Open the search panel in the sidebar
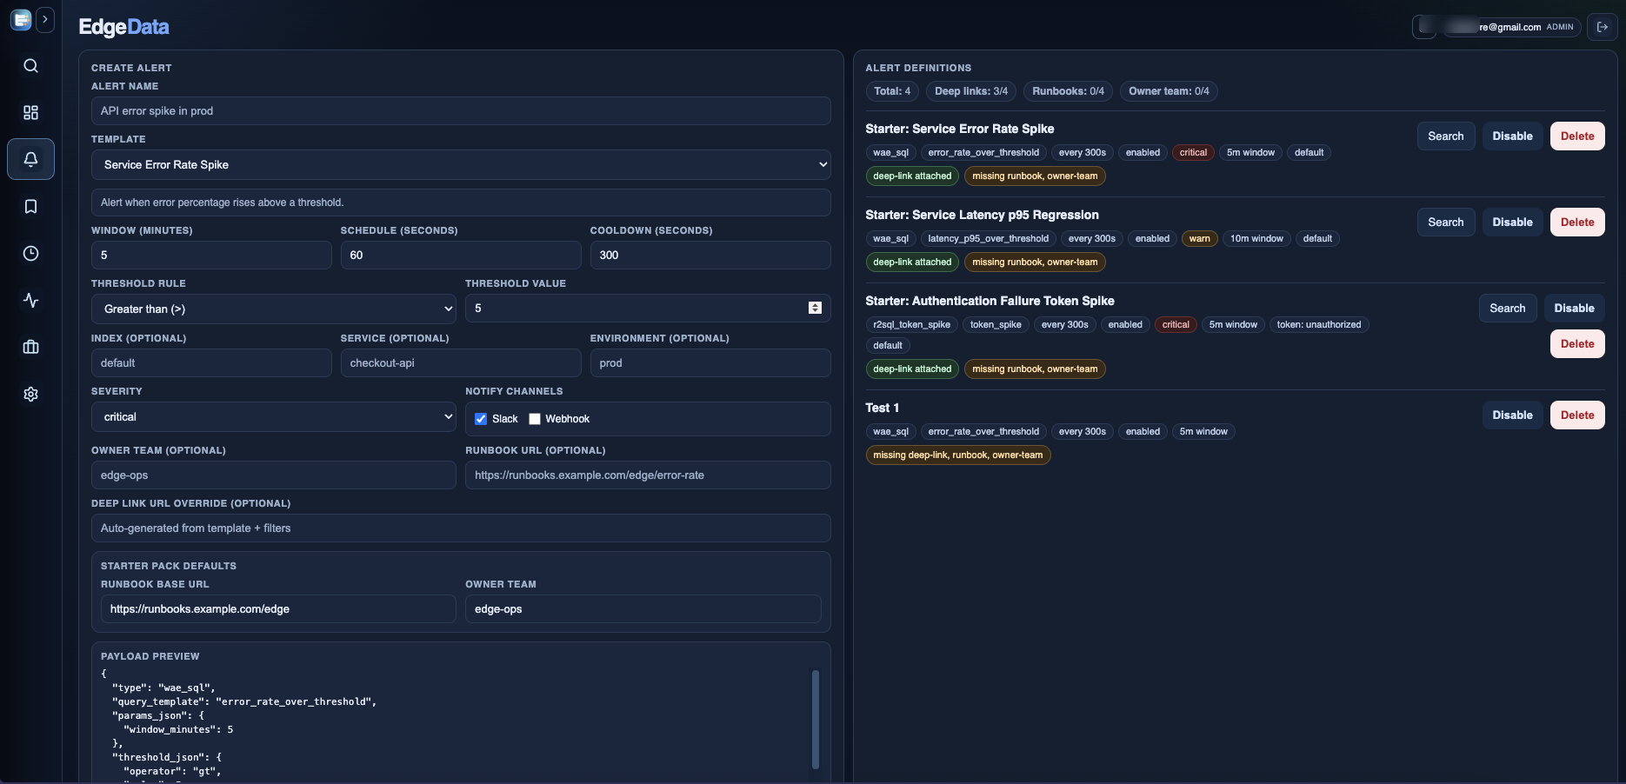The height and width of the screenshot is (784, 1626). 30,65
